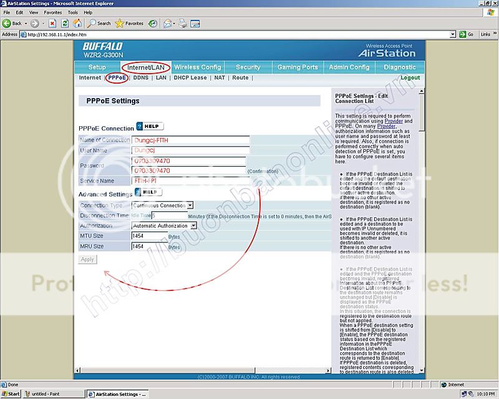Click the Name of Connection input field
Screen dimensions: 499x399
[x=191, y=140]
